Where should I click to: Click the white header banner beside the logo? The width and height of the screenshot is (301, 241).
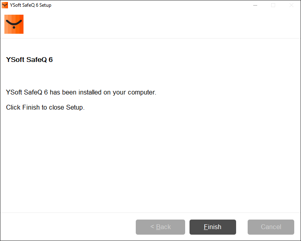coord(159,24)
